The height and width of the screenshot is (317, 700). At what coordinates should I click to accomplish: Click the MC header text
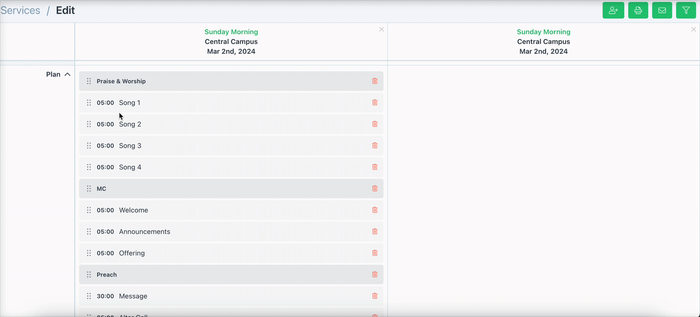coord(101,189)
